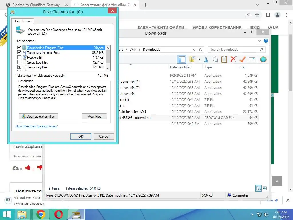Open the volume speaker tray icon
This screenshot has width=293, height=220.
click(x=266, y=215)
